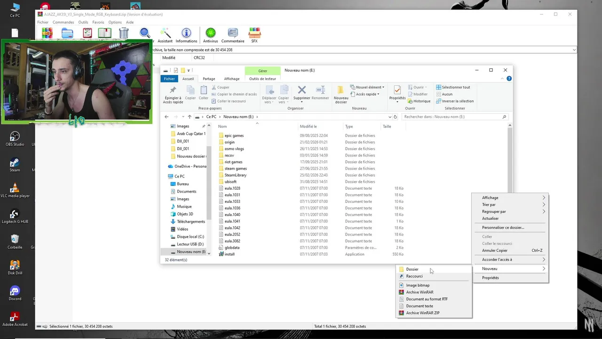Click Historique in the Ouvrir group

(x=420, y=101)
